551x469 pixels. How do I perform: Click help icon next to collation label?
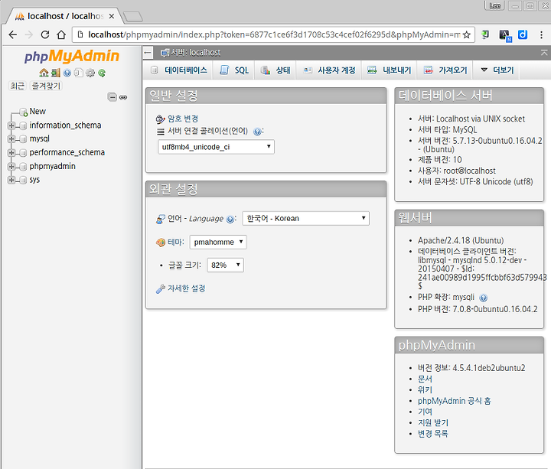(x=257, y=132)
